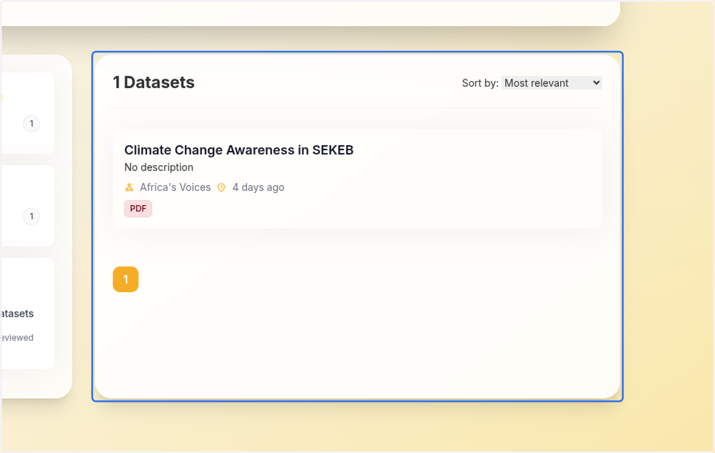Click the 1 Datasets heading
The height and width of the screenshot is (453, 715).
pyautogui.click(x=154, y=82)
